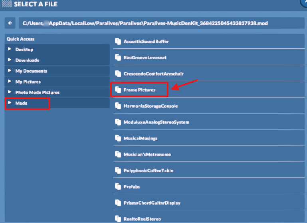This screenshot has height=223, width=307.
Task: Open the Frame Pictures folder icon
Action: pos(118,90)
